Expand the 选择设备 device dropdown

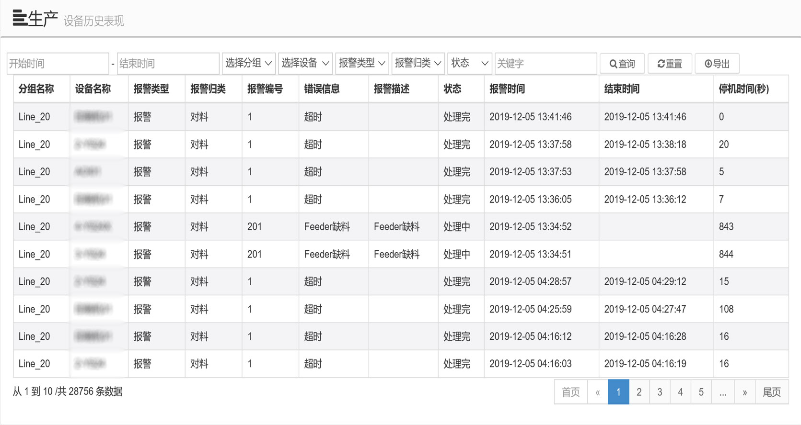[x=305, y=63]
